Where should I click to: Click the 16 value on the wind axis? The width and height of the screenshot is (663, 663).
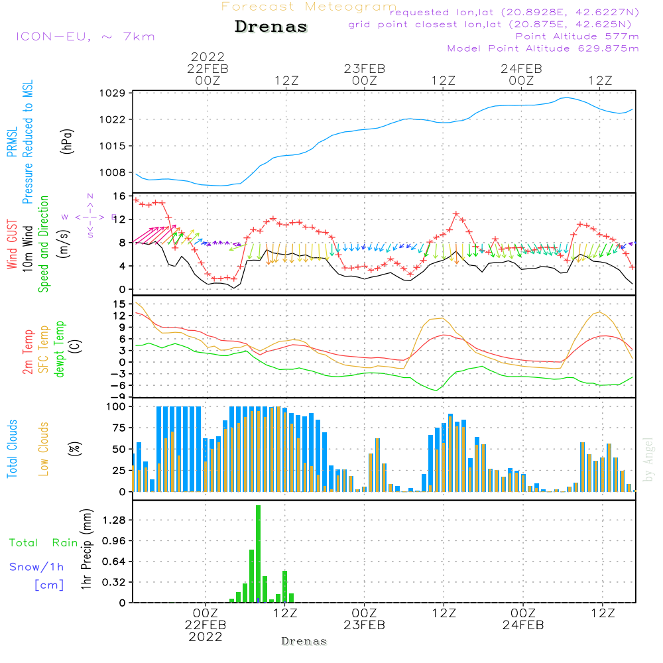pyautogui.click(x=119, y=196)
